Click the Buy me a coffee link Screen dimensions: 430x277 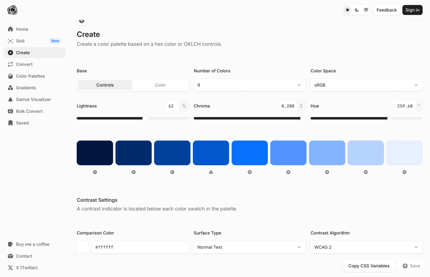pyautogui.click(x=35, y=244)
